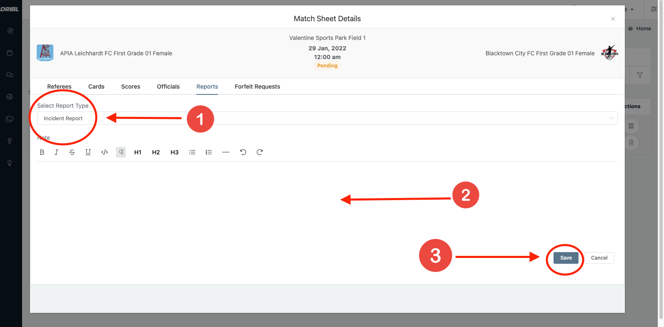664x327 pixels.
Task: Open the Forfeit Requests tab
Action: tap(257, 87)
